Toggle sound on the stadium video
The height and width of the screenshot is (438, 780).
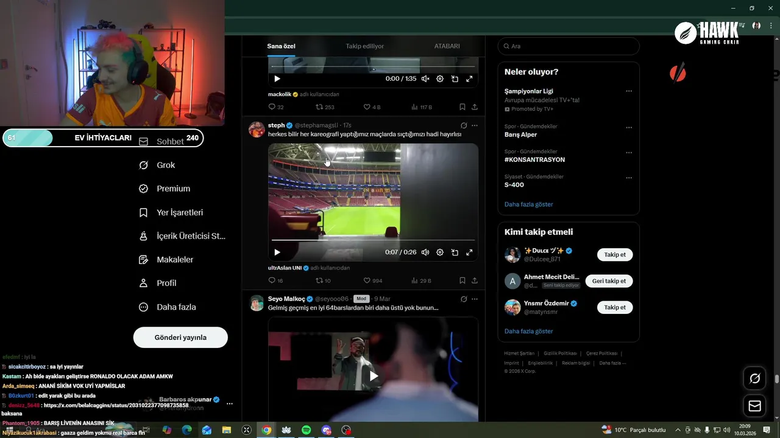coord(425,252)
